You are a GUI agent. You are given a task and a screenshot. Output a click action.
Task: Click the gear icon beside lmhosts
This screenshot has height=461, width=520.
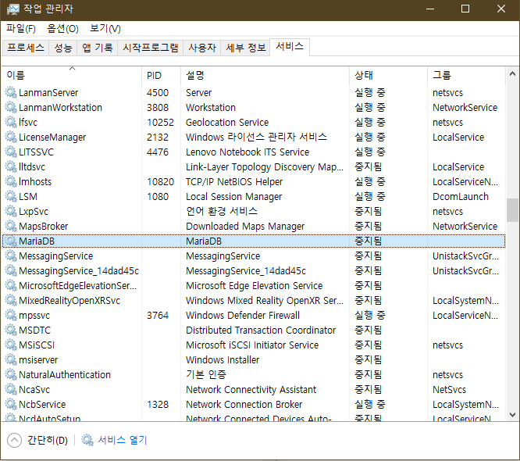click(11, 181)
